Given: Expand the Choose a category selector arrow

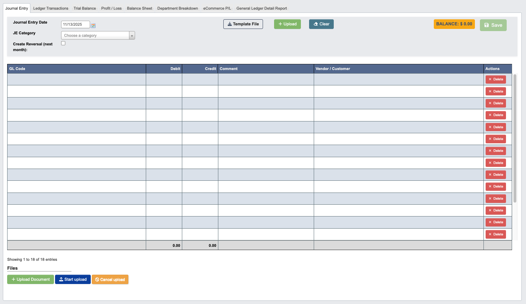Looking at the screenshot, I should tap(132, 35).
